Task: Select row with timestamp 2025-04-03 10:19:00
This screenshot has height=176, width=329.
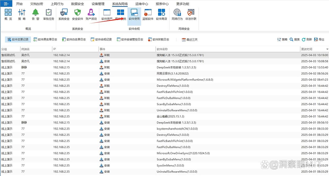Action: 164,55
